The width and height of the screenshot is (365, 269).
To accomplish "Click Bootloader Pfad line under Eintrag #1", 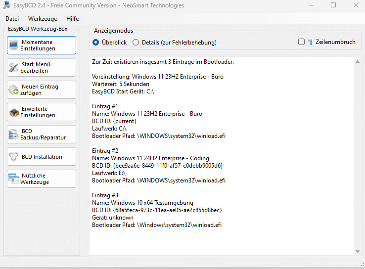I will pos(159,136).
